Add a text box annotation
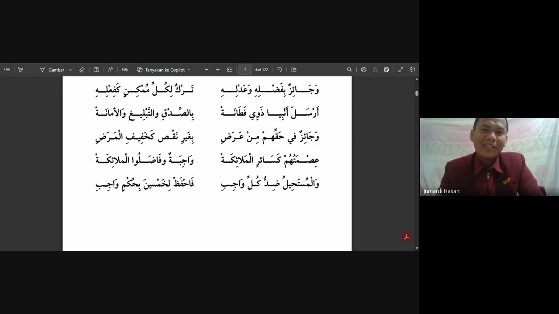The image size is (559, 314). click(x=96, y=70)
